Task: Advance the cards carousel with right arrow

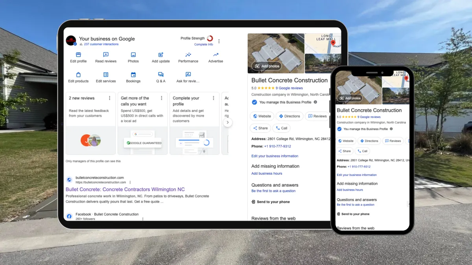Action: click(x=227, y=122)
